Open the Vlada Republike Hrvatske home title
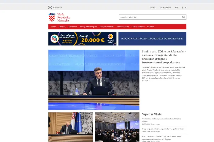 [x=64, y=17]
